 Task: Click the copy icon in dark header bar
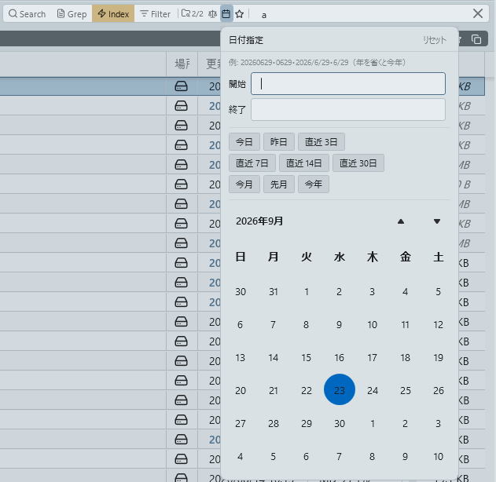(x=476, y=39)
